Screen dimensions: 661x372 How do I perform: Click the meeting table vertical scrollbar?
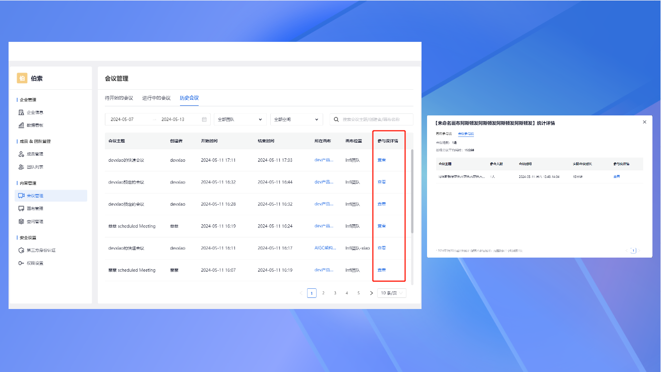click(x=412, y=192)
